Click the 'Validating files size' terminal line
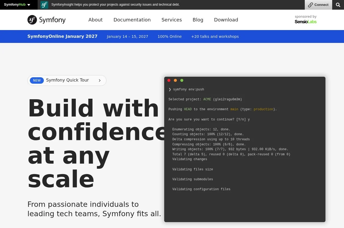Screen dimensions: 344x228 (x=193, y=169)
